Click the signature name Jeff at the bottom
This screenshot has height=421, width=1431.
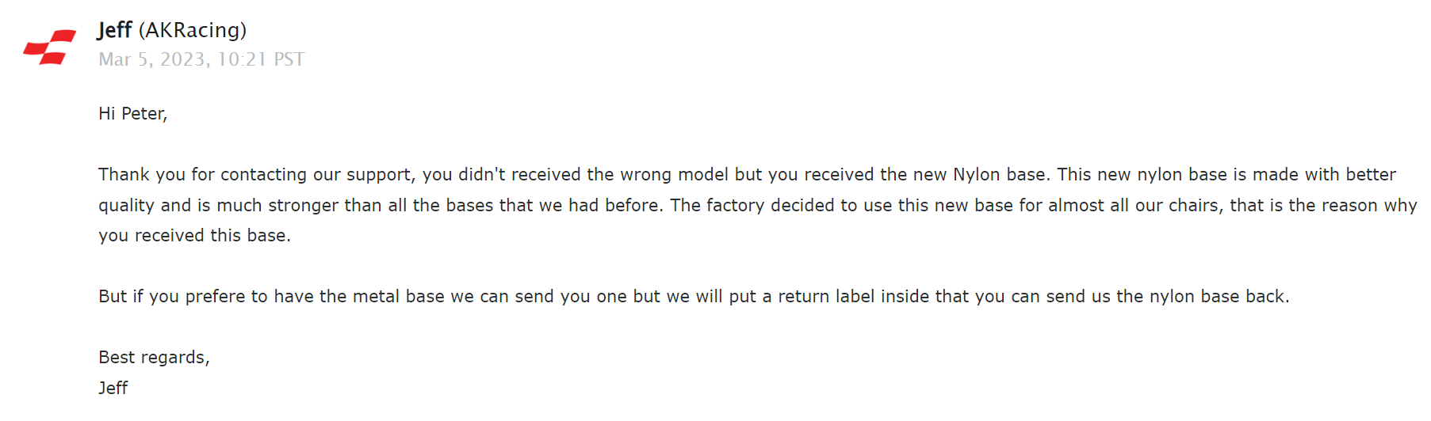[113, 388]
